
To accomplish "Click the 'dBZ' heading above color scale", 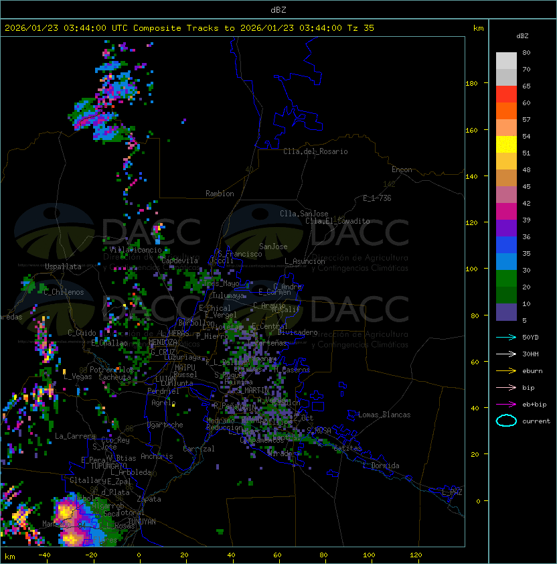I will point(522,36).
